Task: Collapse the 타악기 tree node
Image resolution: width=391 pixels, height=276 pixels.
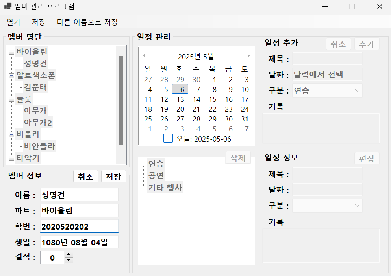Action: (x=11, y=158)
